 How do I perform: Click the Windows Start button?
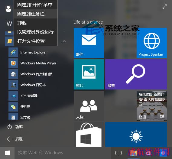7,153
